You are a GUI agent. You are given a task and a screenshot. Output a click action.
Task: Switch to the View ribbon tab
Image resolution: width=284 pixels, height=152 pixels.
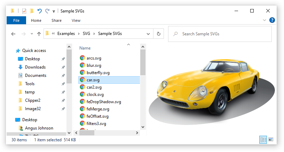coord(76,20)
